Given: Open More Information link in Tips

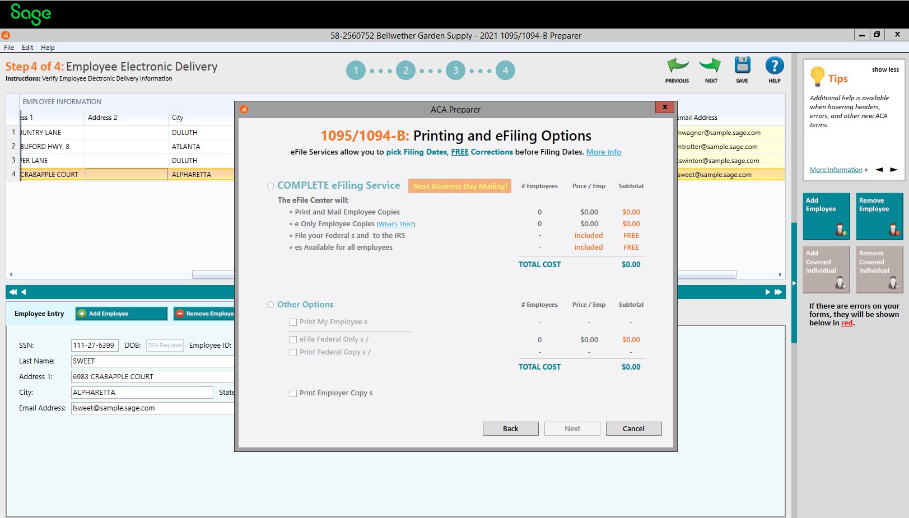Looking at the screenshot, I should pos(836,170).
